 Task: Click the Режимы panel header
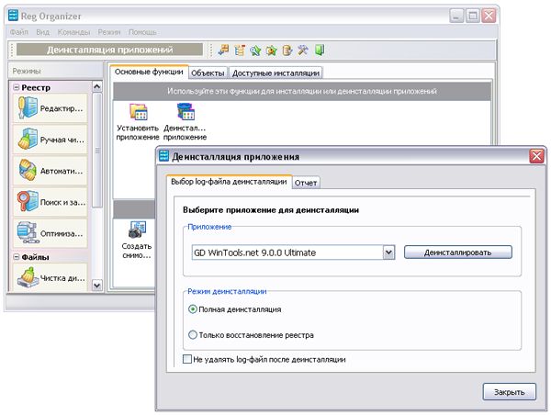pyautogui.click(x=55, y=71)
